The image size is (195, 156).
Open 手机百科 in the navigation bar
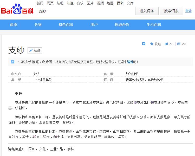coord(154,25)
